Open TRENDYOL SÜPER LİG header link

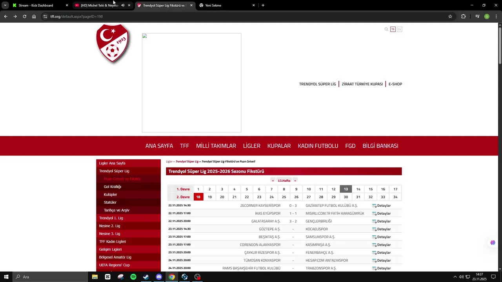[x=318, y=84]
